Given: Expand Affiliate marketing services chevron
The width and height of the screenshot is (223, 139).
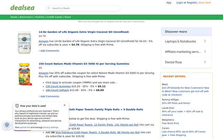Looking at the screenshot, I should click(x=205, y=51).
